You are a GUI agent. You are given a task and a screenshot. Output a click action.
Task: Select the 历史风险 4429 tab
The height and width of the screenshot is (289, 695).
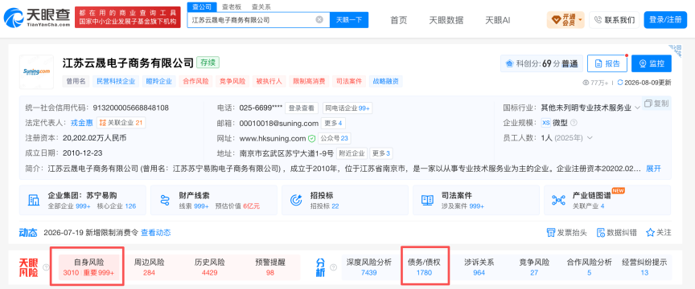pyautogui.click(x=209, y=267)
